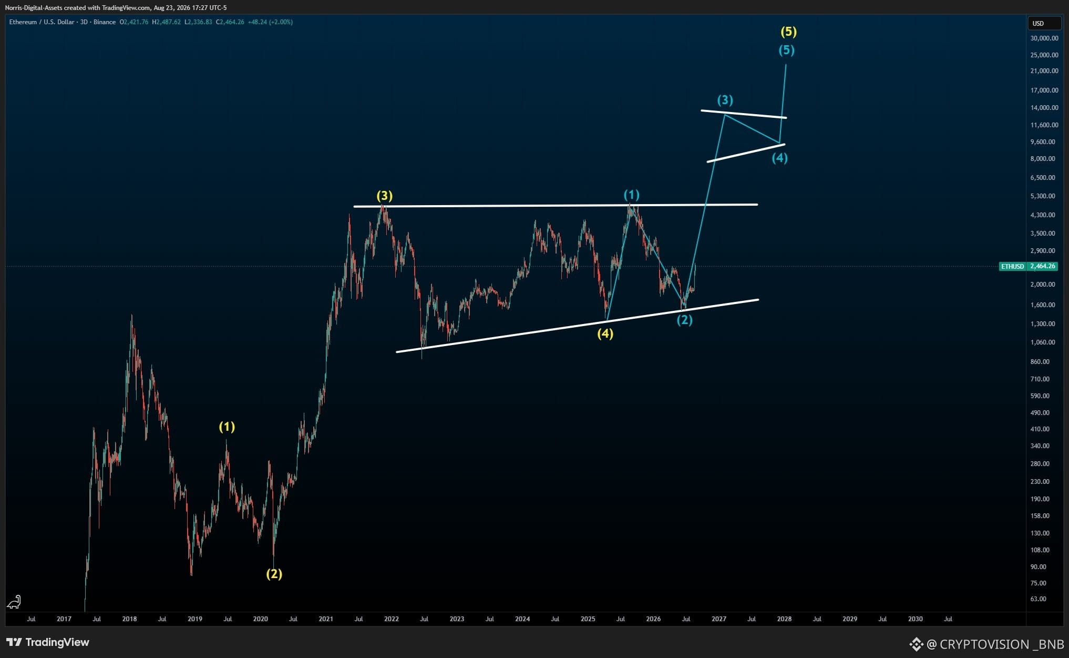
Task: Click the 490.00 price scale label
Action: click(x=1040, y=413)
